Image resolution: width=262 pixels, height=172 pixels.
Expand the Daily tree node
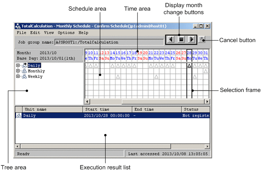[x=18, y=66]
